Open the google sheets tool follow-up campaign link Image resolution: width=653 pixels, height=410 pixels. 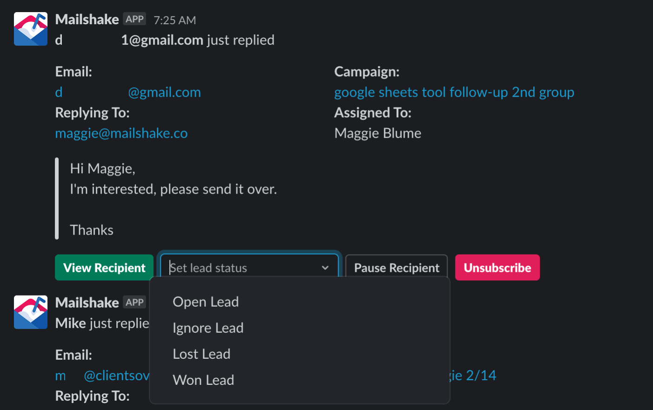tap(454, 93)
